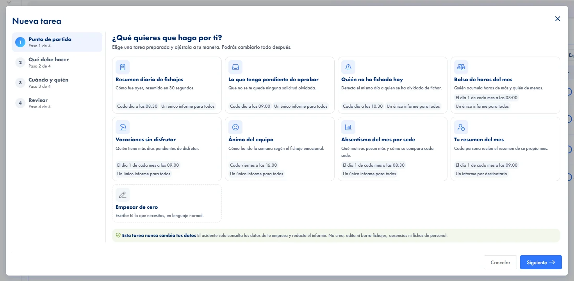
Task: Select the Resumen diario de fichajes title
Action: 150,80
